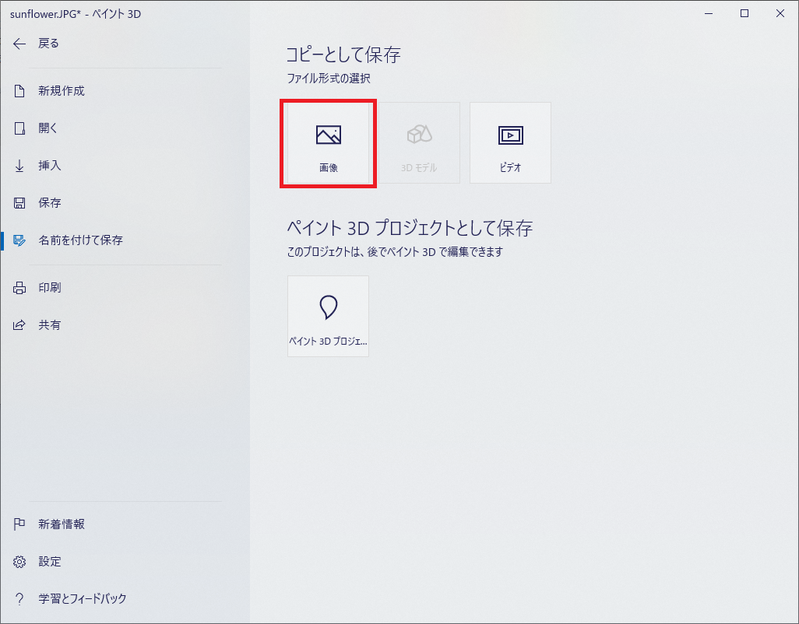Screen dimensions: 799x624
Task: Click the 挿入 insert icon
Action: 19,165
